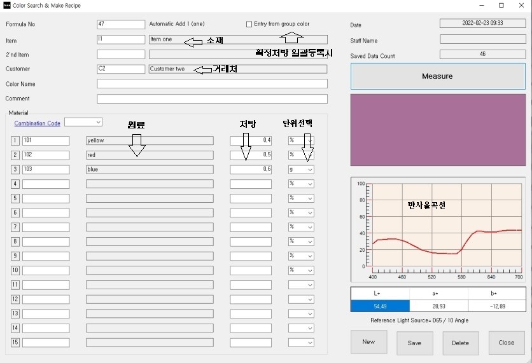Select the Formula No field

(121, 24)
